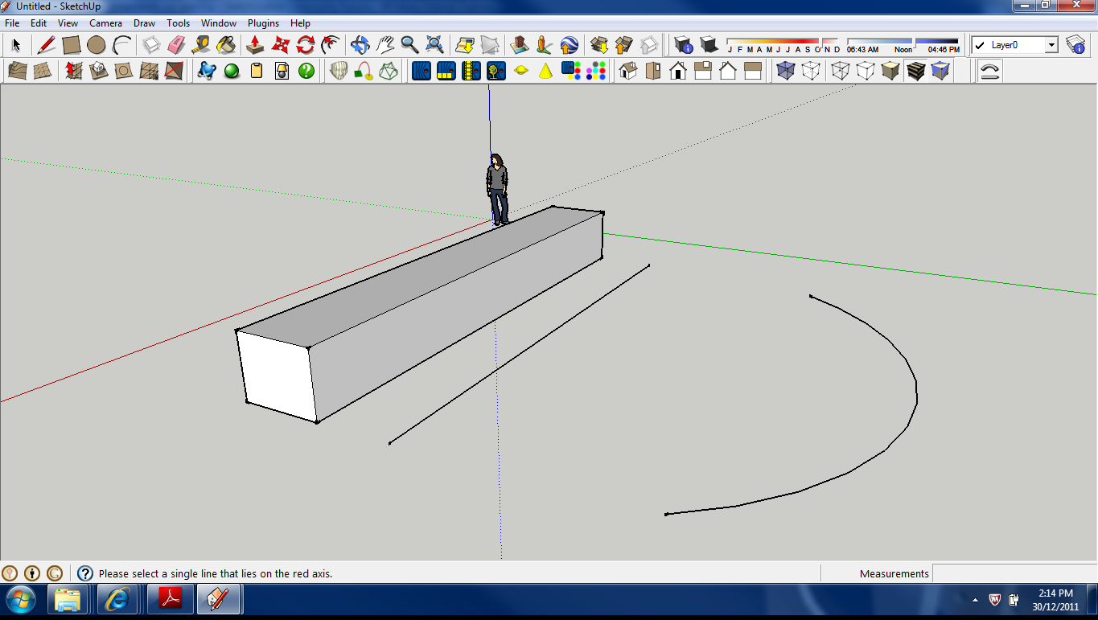
Task: Open the Layer Manager icon
Action: point(1075,45)
